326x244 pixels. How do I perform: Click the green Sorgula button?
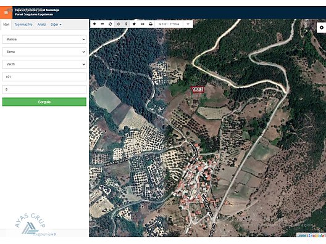(x=44, y=102)
